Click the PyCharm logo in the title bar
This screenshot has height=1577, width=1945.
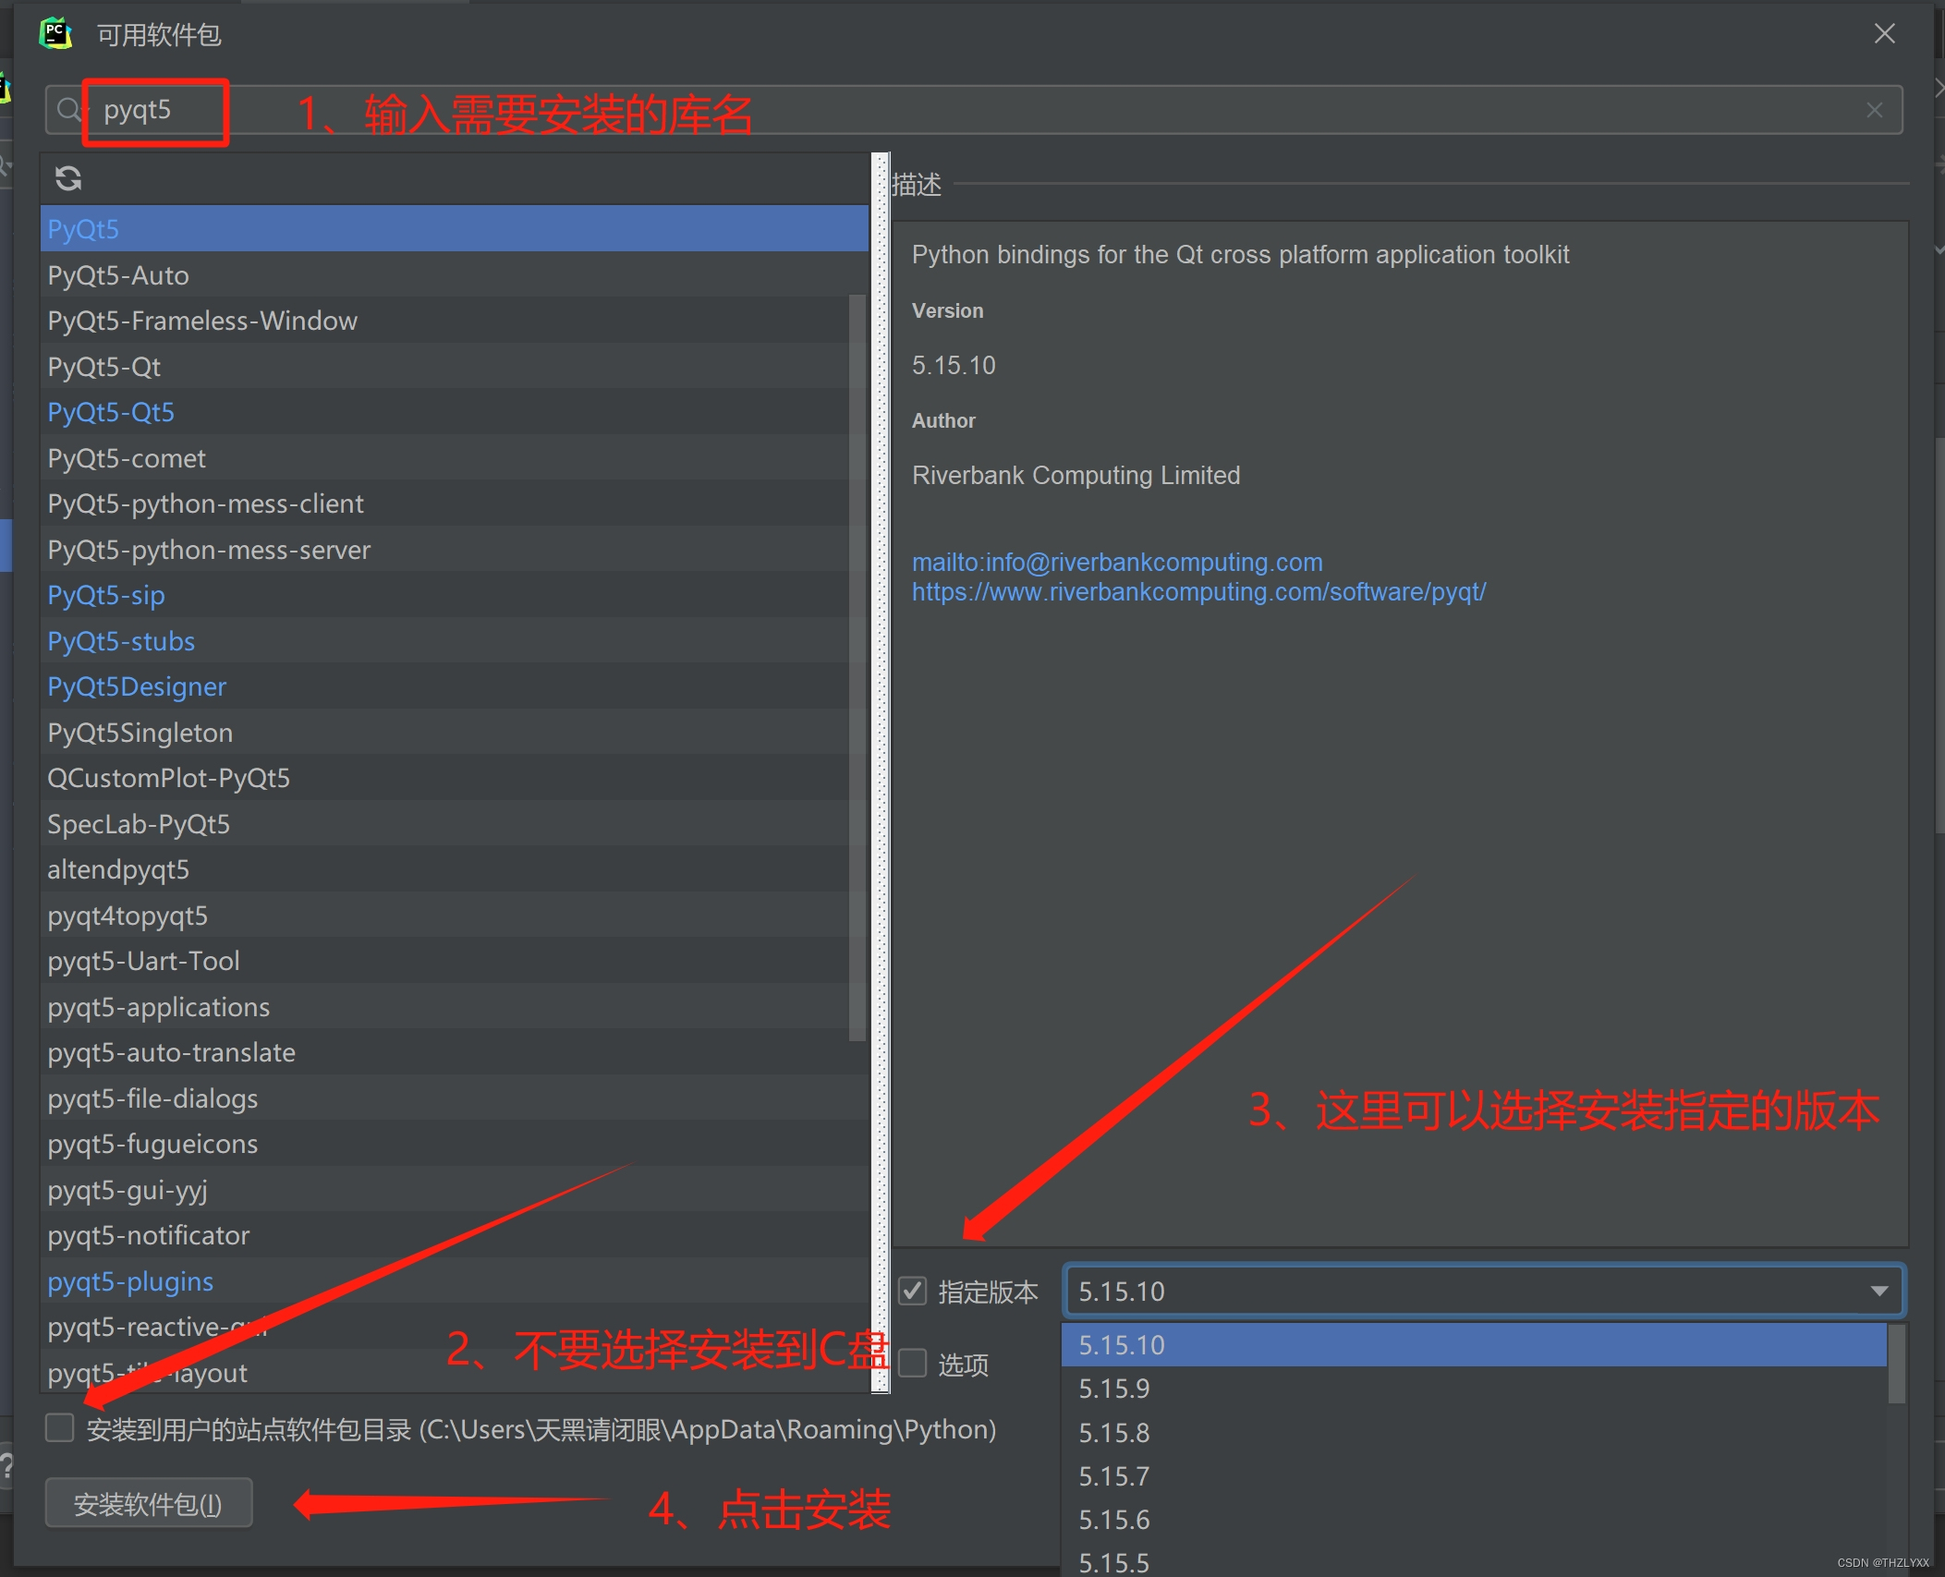pyautogui.click(x=55, y=34)
